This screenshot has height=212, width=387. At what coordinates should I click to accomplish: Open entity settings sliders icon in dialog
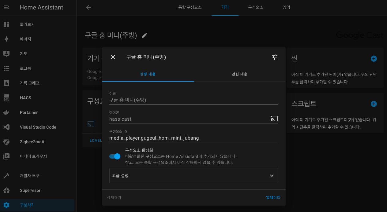(x=275, y=57)
